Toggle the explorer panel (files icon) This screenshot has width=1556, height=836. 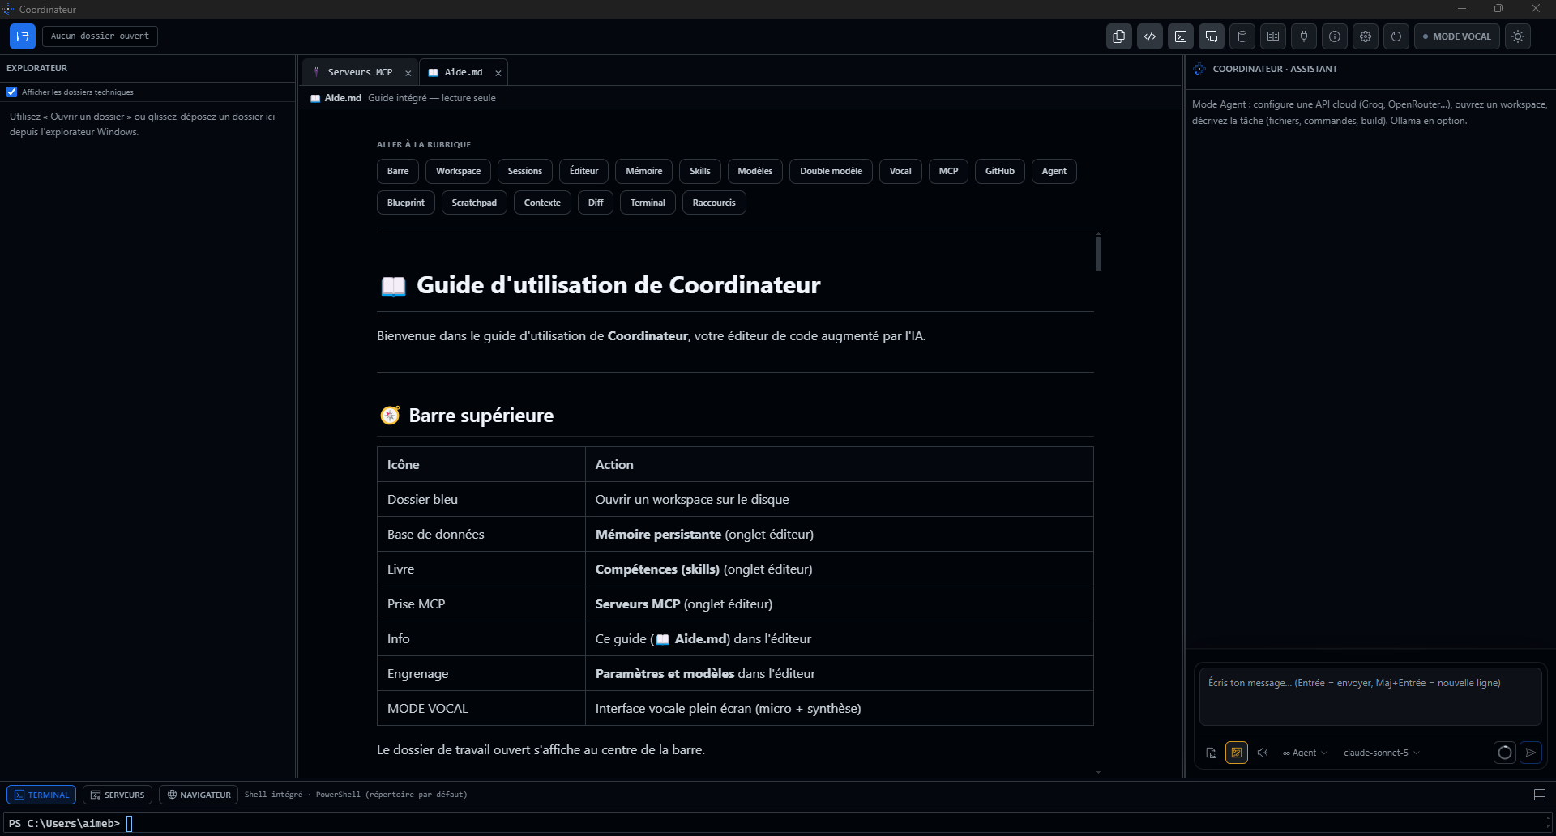click(1119, 36)
